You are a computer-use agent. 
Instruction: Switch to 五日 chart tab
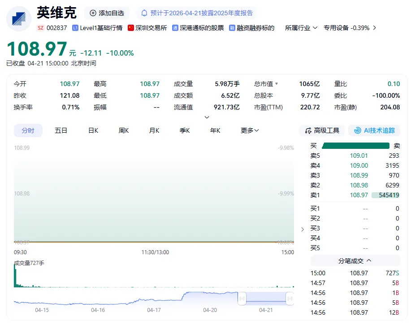tap(61, 130)
